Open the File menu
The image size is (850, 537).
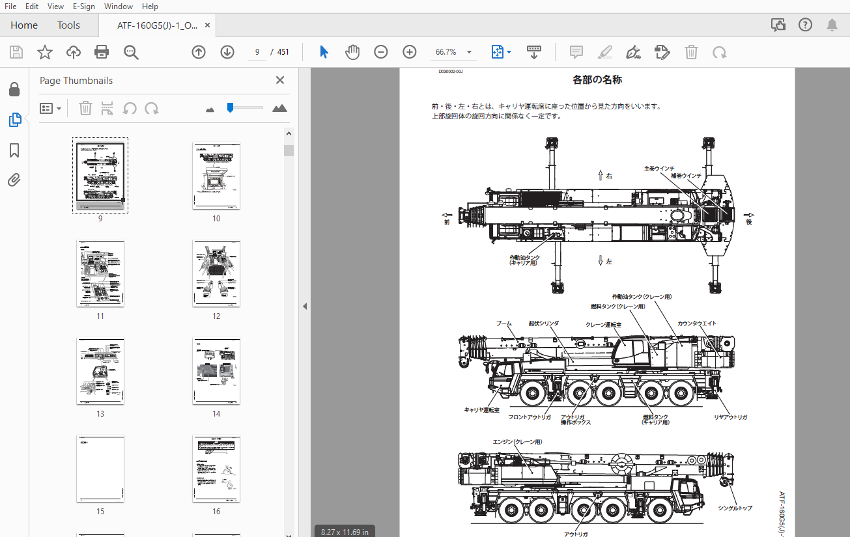tap(10, 7)
